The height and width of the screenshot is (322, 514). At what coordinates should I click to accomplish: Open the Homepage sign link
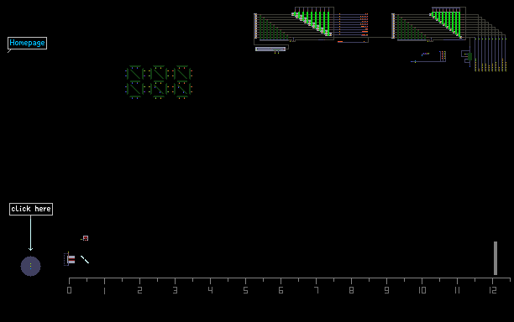tap(27, 43)
